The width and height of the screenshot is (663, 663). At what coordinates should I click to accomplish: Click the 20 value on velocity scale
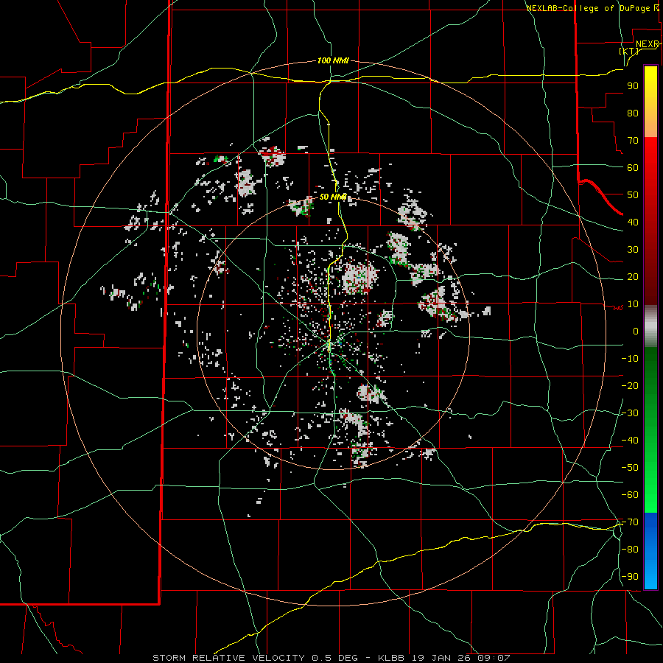pos(633,276)
